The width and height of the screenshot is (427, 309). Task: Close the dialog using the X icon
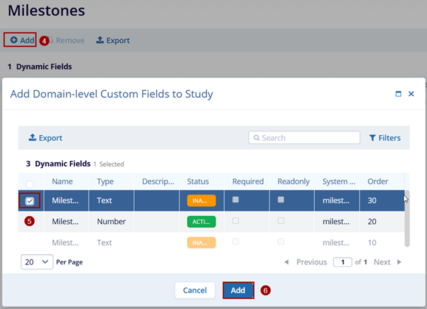tap(411, 94)
